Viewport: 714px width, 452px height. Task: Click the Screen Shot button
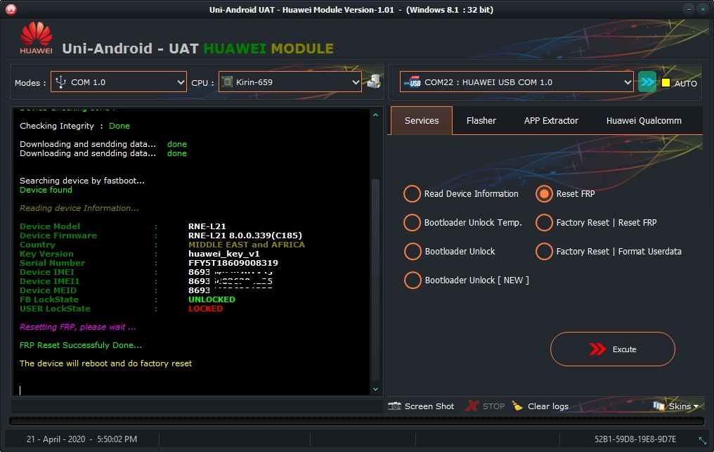tap(421, 406)
